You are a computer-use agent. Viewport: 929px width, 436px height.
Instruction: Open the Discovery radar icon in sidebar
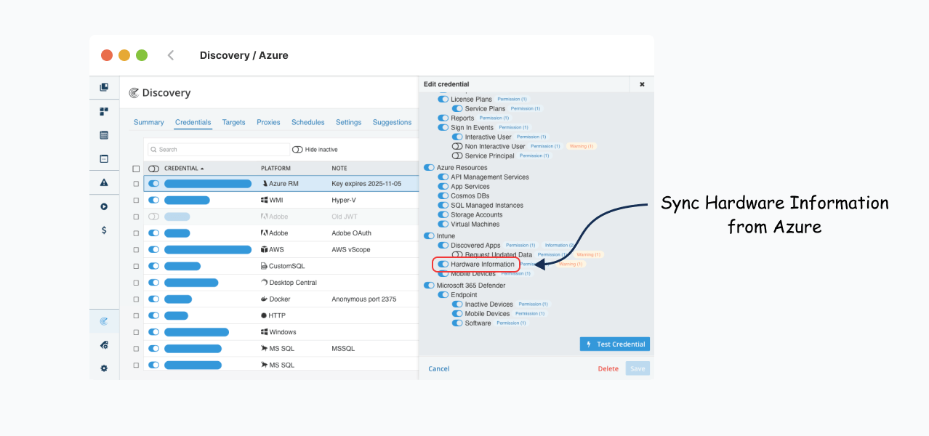coord(104,321)
